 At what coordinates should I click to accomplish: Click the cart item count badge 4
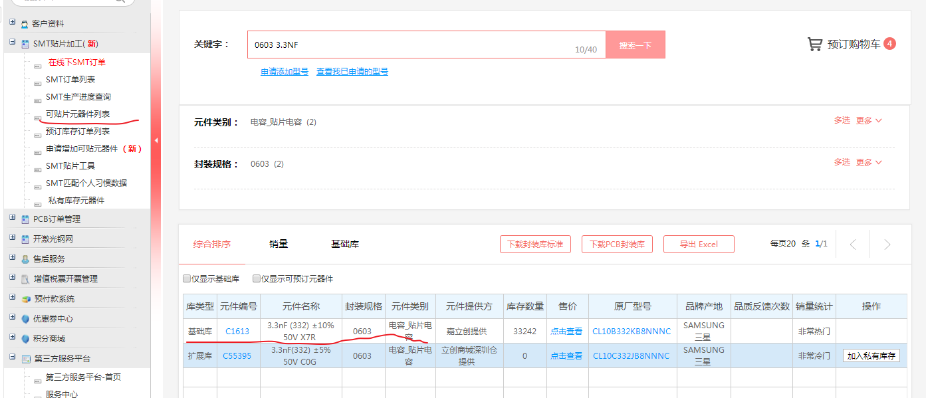click(x=890, y=44)
